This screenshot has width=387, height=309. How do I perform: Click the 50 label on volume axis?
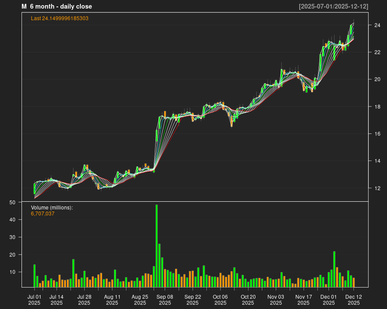coord(12,202)
